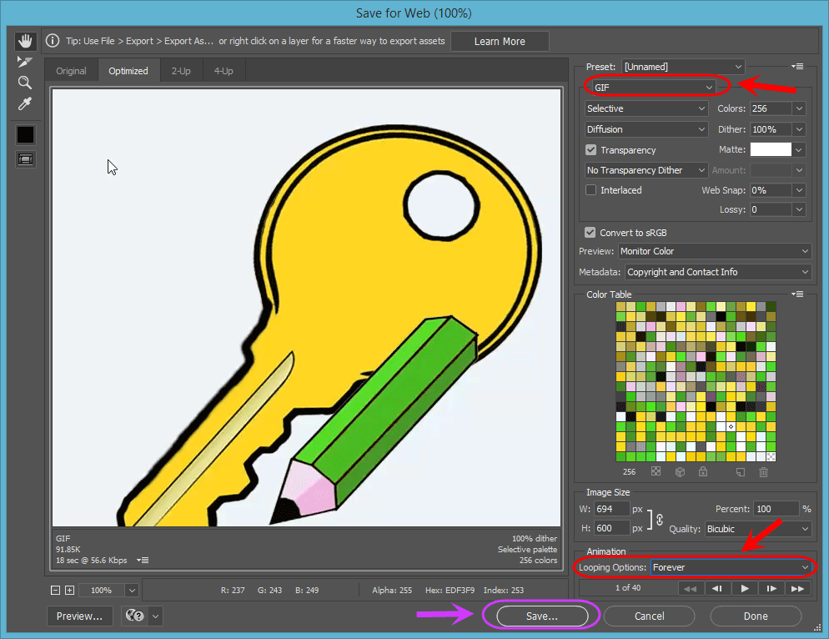Image resolution: width=829 pixels, height=639 pixels.
Task: Expand the Lossy value dropdown arrow
Action: click(799, 209)
